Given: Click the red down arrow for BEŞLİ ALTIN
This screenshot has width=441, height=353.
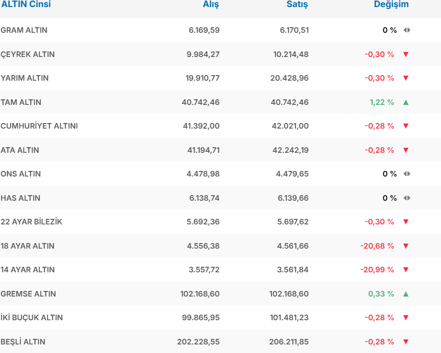Looking at the screenshot, I should click(x=406, y=342).
